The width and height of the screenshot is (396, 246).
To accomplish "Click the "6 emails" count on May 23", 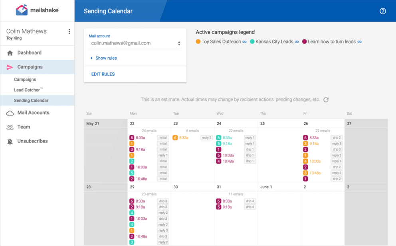I will (x=192, y=131).
